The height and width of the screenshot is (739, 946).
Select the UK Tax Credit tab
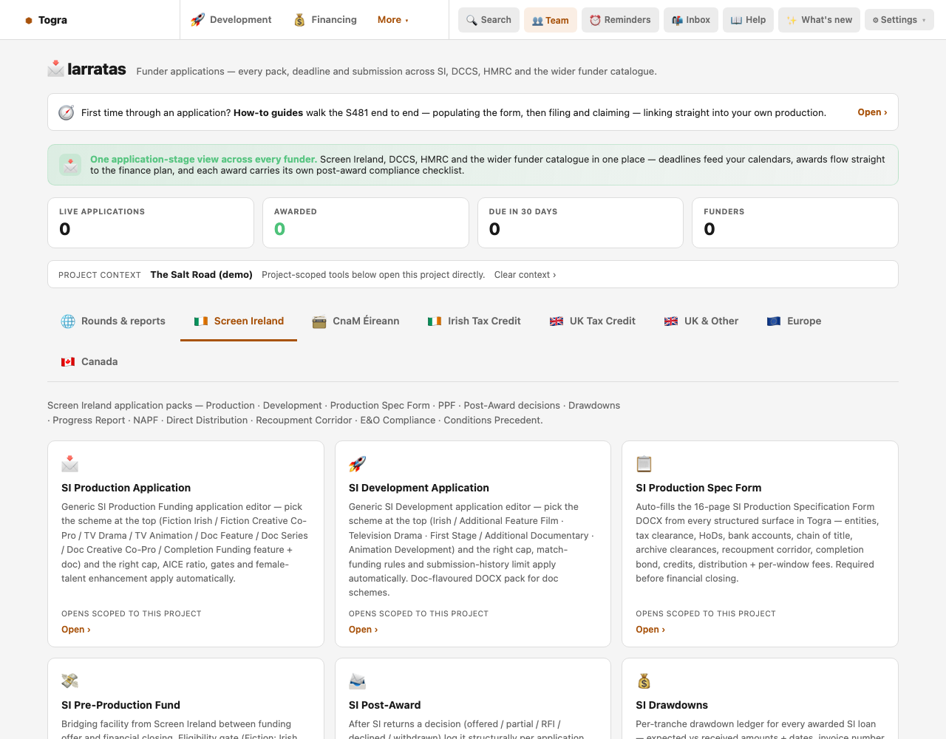[593, 321]
